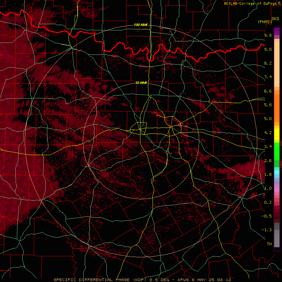The image size is (282, 282).
Task: Pick the purple top segment of the color bar
Action: pyautogui.click(x=277, y=31)
